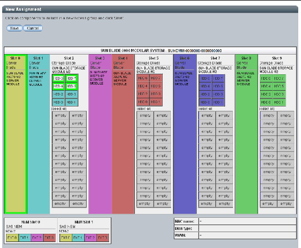
Task: Include HDD 6 of Slot 7
Action: pos(205,79)
